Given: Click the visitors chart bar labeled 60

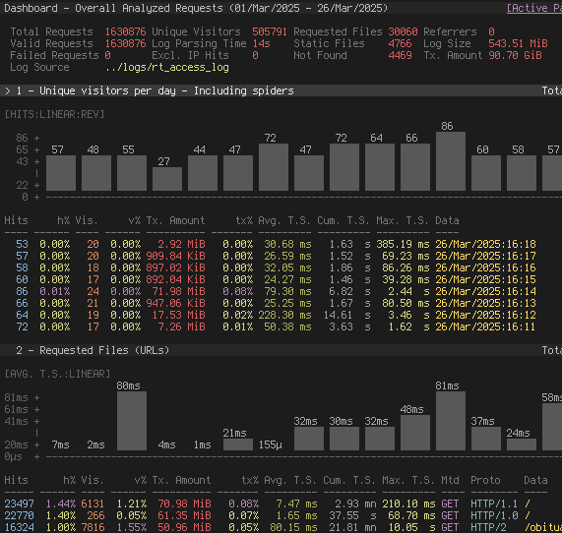Looking at the screenshot, I should click(486, 173).
